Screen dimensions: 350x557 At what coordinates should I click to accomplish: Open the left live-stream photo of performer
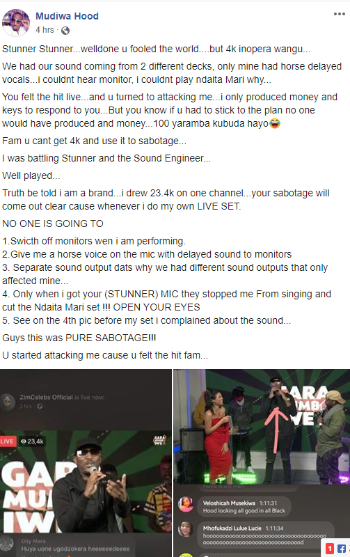(86, 463)
